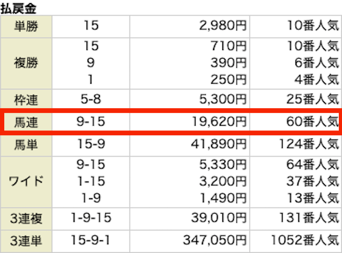Select the 39,010円 trio payout

point(219,217)
